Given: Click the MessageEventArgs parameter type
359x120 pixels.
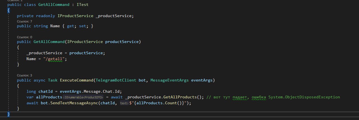Looking at the screenshot, I should [170, 80].
